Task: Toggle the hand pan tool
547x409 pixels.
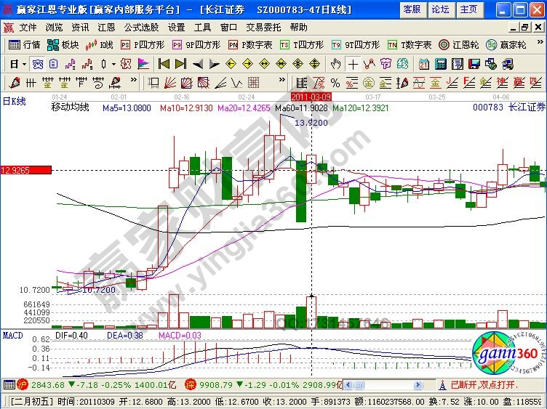Action: [x=335, y=63]
